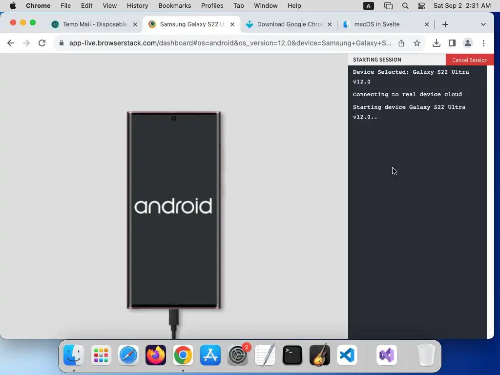Click the STARTING SESSION header
Viewport: 500px width, 375px height.
[x=377, y=60]
